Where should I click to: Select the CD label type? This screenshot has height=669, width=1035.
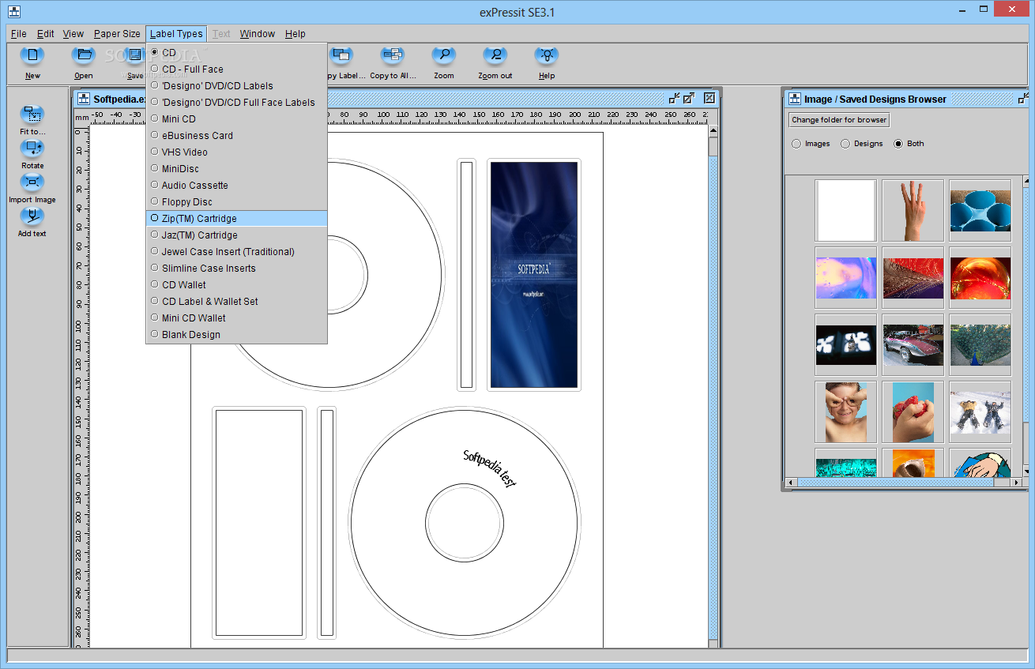pos(236,53)
